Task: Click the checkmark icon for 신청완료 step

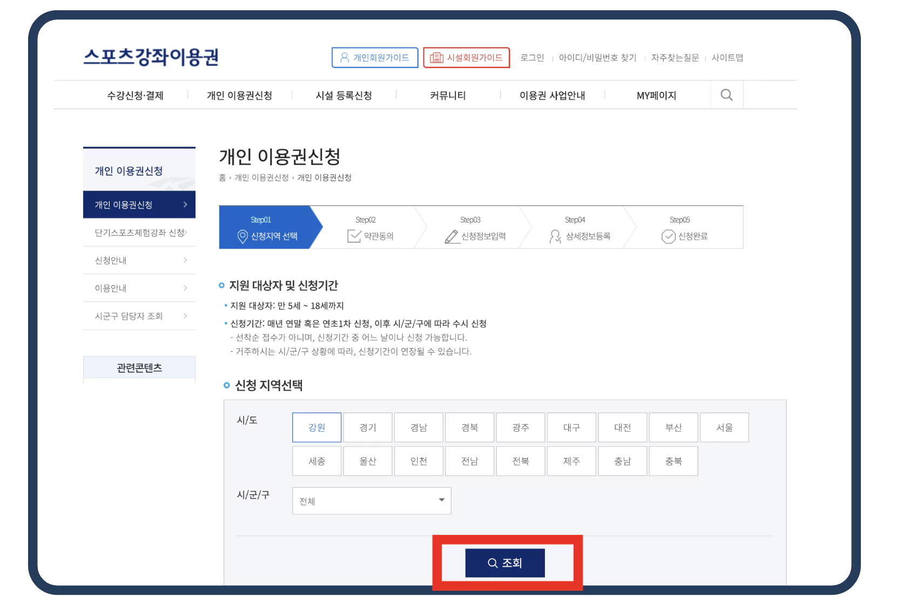Action: pyautogui.click(x=669, y=237)
